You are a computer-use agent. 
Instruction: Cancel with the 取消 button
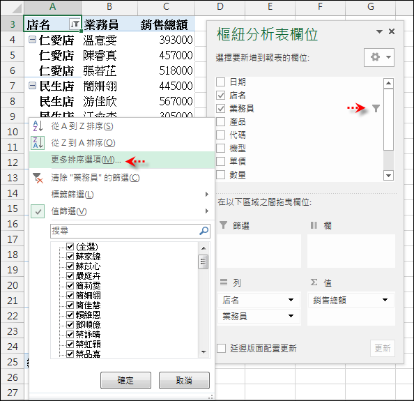pyautogui.click(x=184, y=380)
